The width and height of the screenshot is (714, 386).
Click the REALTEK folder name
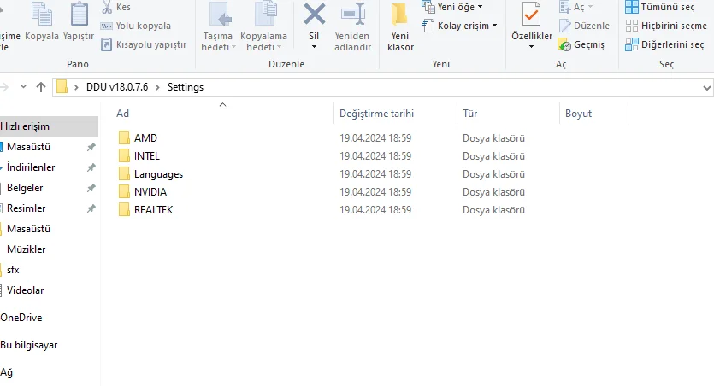pyautogui.click(x=153, y=210)
